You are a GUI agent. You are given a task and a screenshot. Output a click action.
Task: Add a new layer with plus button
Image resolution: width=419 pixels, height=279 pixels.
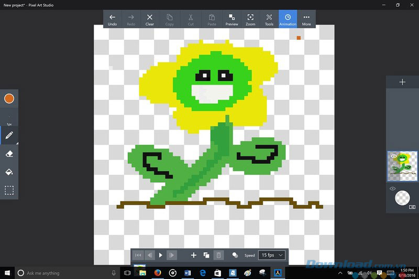pyautogui.click(x=402, y=82)
